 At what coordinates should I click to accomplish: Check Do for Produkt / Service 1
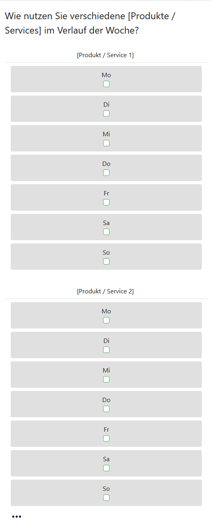(x=106, y=173)
